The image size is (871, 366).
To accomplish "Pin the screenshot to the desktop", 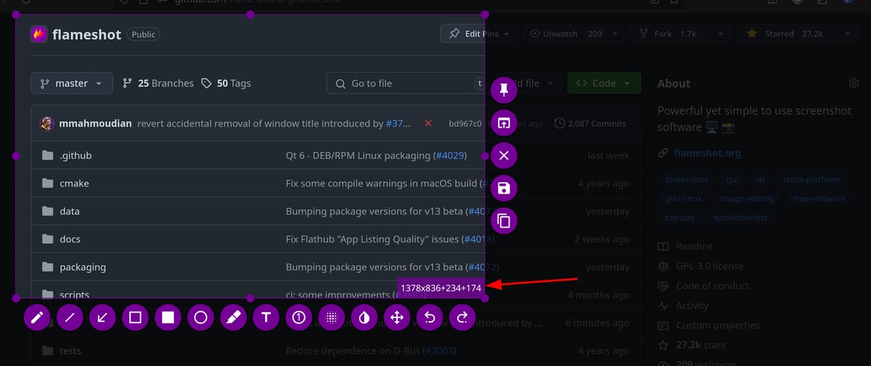I will [x=504, y=90].
